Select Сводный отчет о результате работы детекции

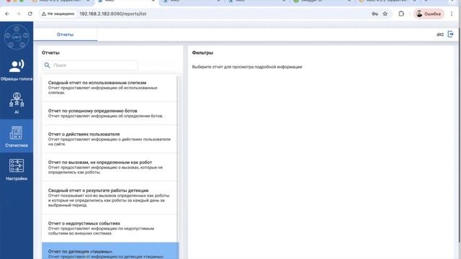[x=110, y=198]
